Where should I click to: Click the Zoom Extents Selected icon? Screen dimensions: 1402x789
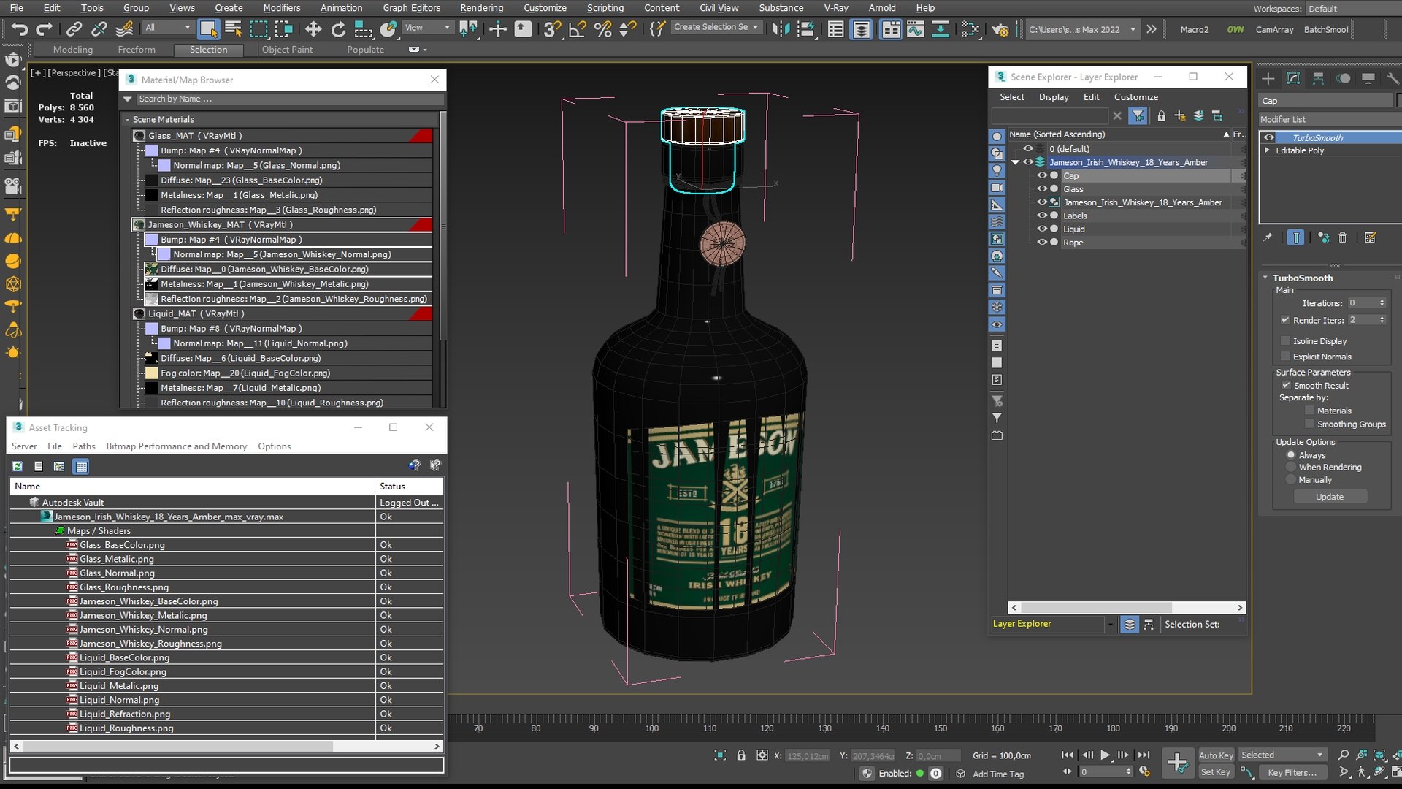[x=1380, y=755]
